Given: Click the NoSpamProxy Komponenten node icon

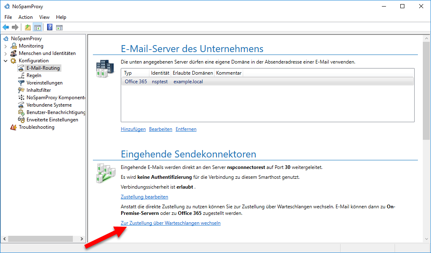Looking at the screenshot, I should pos(21,98).
